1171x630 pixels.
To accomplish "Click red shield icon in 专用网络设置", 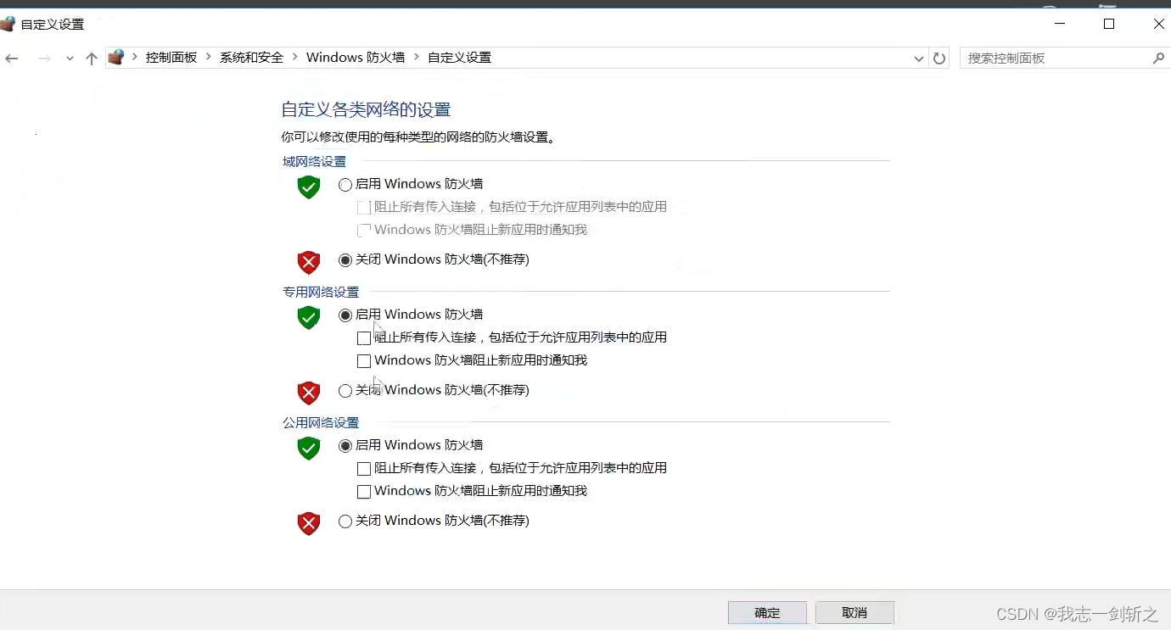I will click(309, 393).
